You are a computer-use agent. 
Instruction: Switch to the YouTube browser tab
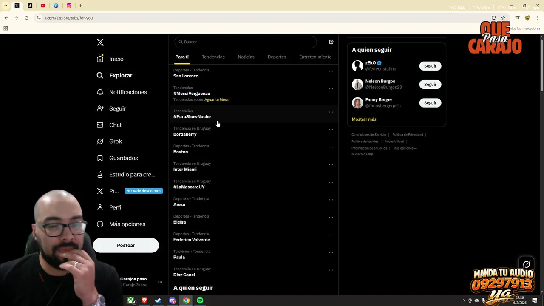43,6
